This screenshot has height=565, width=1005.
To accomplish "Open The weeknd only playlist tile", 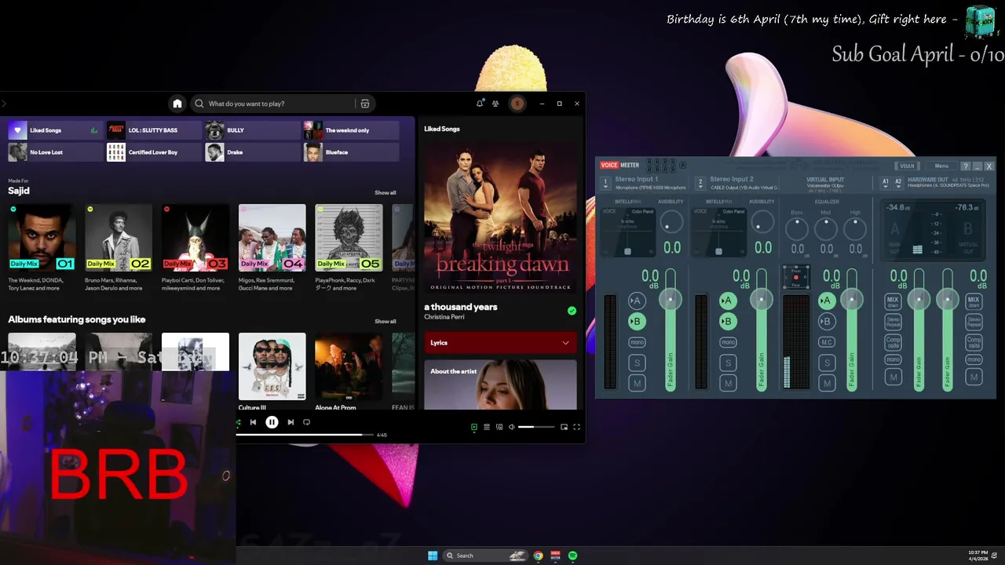I will pyautogui.click(x=350, y=130).
